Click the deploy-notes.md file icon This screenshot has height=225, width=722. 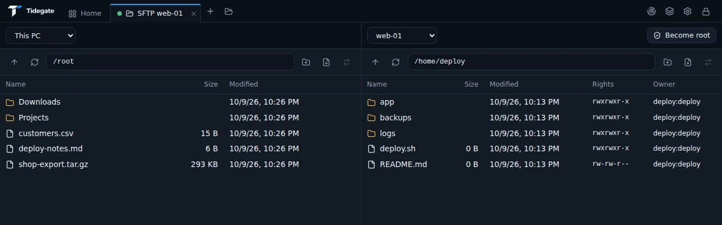point(10,149)
